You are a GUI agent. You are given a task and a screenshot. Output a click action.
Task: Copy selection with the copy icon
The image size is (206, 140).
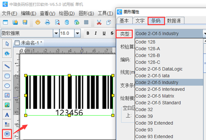[109, 22]
